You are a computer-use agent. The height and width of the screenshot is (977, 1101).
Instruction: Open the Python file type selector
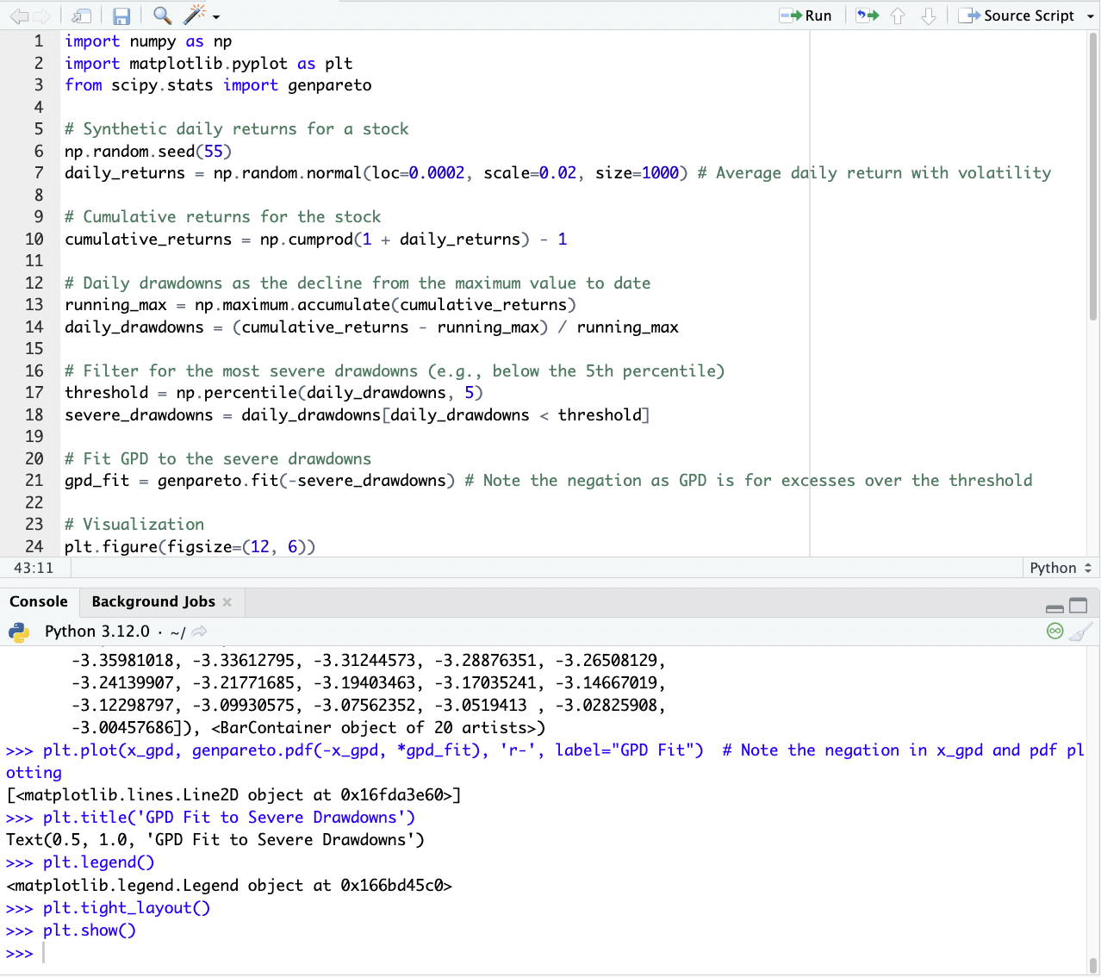pyautogui.click(x=1061, y=568)
